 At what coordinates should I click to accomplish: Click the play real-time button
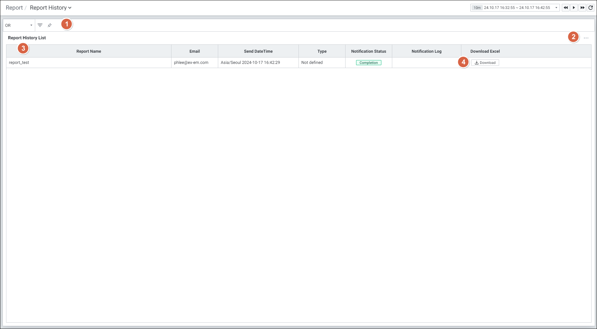tap(574, 8)
